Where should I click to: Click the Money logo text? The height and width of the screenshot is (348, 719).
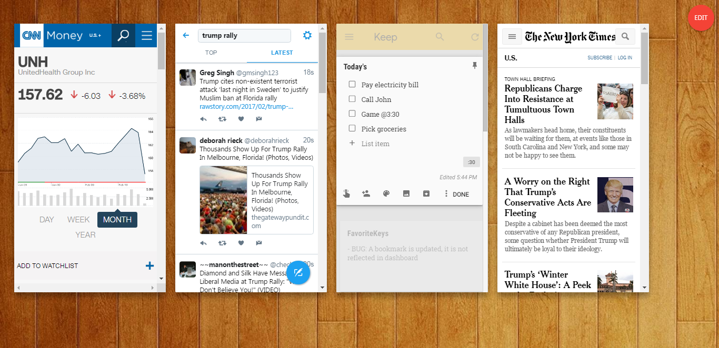(64, 36)
